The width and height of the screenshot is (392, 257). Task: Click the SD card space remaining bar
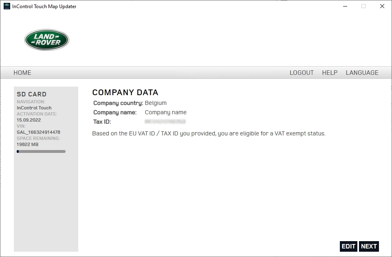point(41,151)
